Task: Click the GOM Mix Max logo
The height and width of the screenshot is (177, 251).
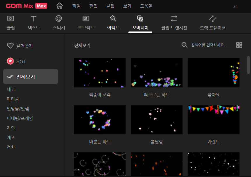Action: pos(27,6)
